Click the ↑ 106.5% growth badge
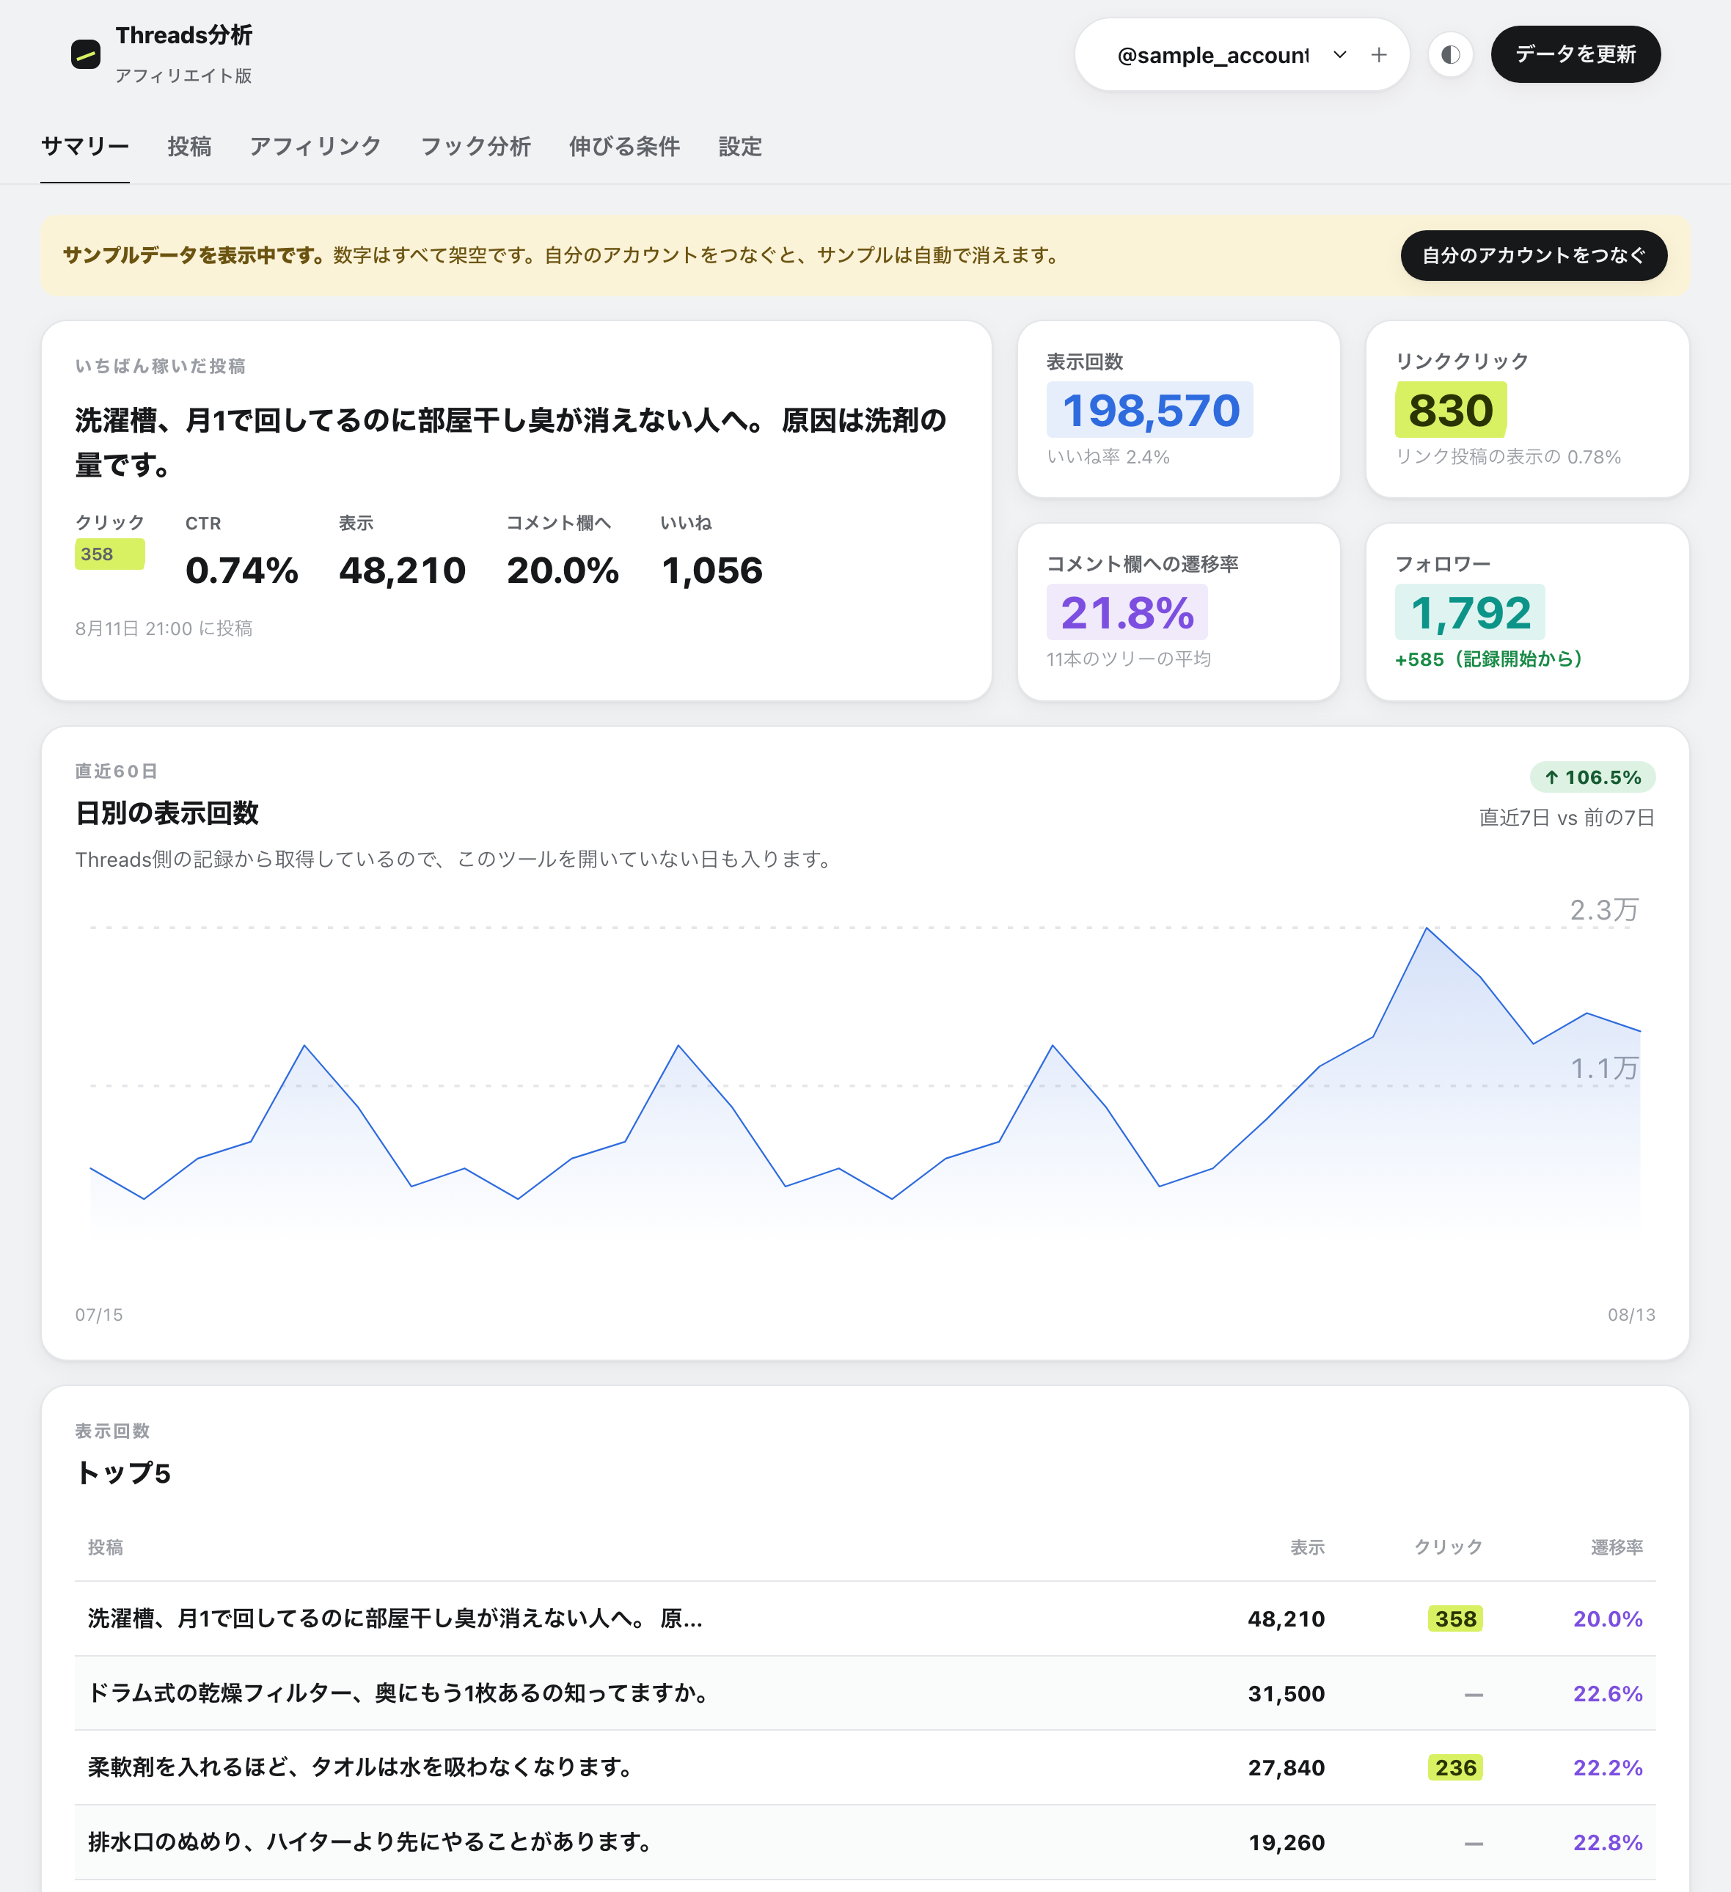The image size is (1731, 1892). tap(1592, 777)
